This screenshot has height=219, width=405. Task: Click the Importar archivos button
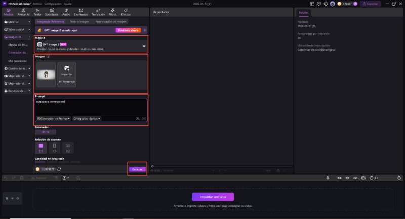[213, 197]
